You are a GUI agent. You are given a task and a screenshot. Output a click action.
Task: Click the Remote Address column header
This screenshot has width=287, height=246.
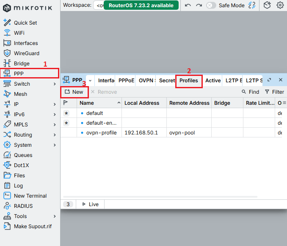tap(189, 103)
